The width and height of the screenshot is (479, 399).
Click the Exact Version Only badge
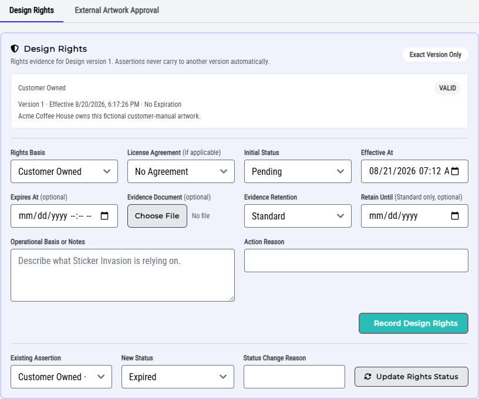(435, 55)
